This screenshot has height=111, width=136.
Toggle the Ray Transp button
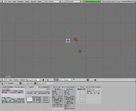70,89
